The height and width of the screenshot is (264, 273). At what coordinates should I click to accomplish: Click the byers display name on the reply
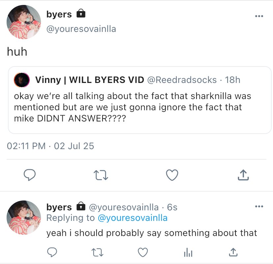[59, 207]
